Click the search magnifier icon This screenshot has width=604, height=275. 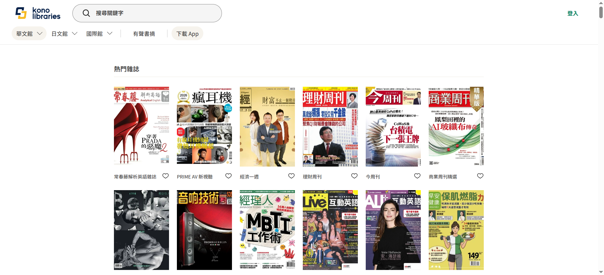click(x=86, y=13)
